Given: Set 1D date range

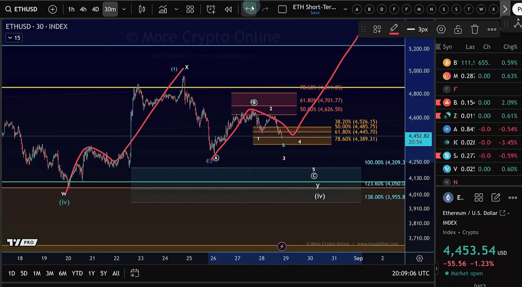Looking at the screenshot, I should (12, 273).
